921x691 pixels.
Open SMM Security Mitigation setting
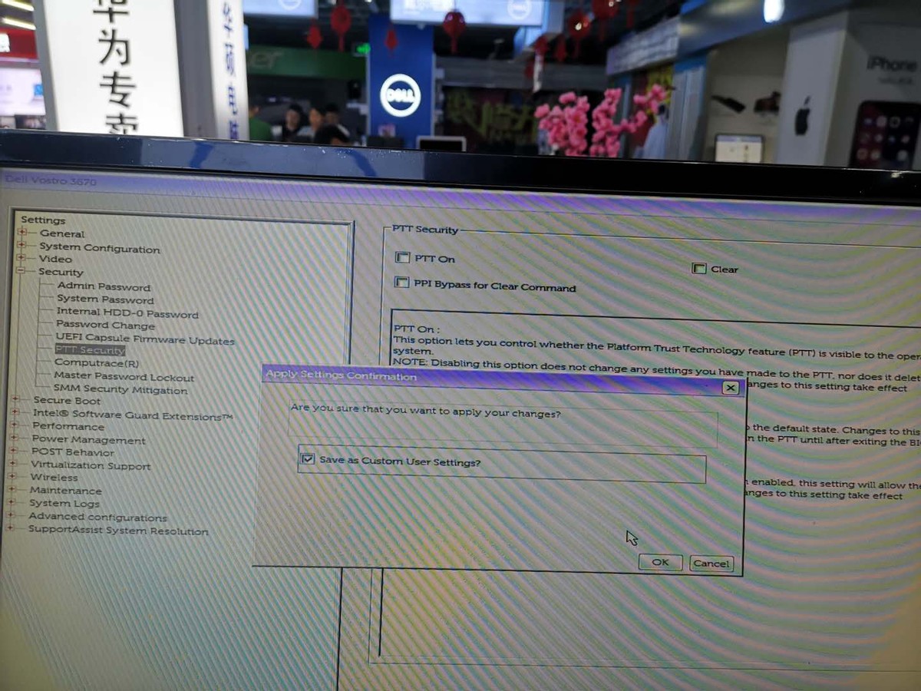point(120,390)
